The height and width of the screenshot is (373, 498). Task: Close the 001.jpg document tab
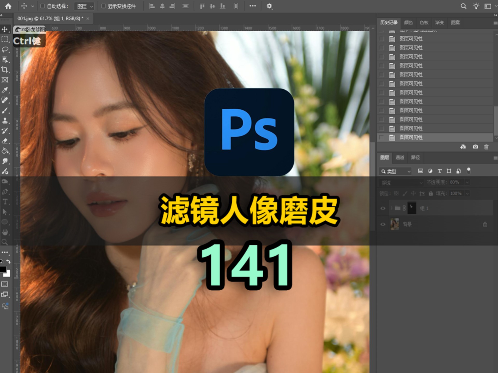pyautogui.click(x=88, y=19)
